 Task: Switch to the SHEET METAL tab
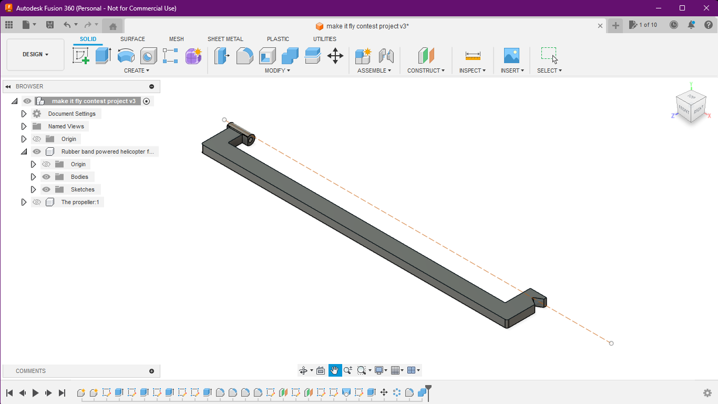point(225,39)
